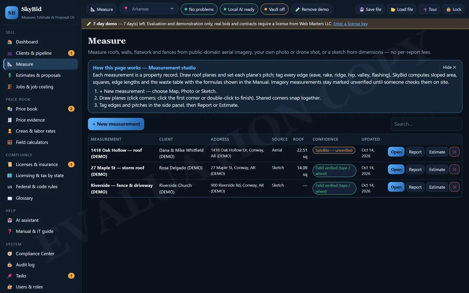Delete the 1418 Oak Hollow measurement
469x293 pixels.
[x=454, y=152]
